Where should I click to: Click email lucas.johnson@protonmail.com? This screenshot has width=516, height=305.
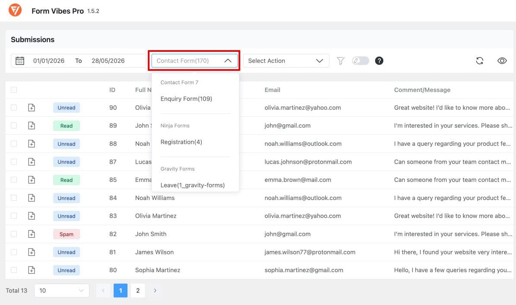308,162
